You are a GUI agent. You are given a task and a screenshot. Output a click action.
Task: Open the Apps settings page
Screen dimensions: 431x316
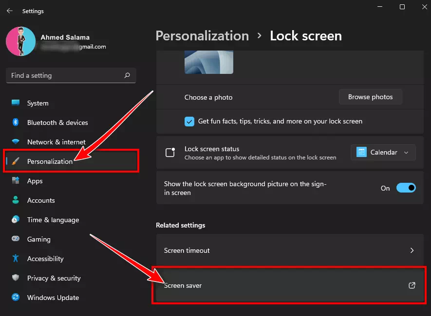[71, 181]
